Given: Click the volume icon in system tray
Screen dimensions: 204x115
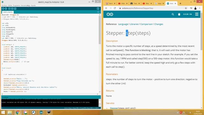Looking at the screenshot, I should click(190, 112).
